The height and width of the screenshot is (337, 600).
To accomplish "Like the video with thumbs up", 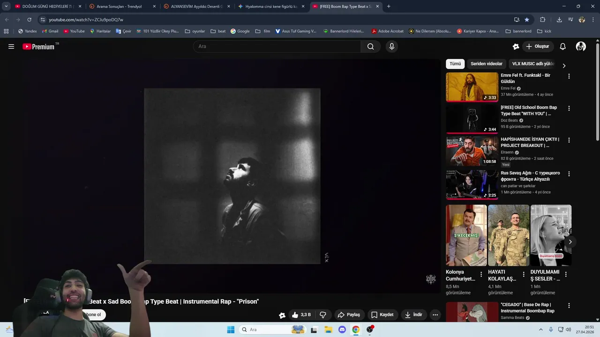I will pyautogui.click(x=301, y=315).
